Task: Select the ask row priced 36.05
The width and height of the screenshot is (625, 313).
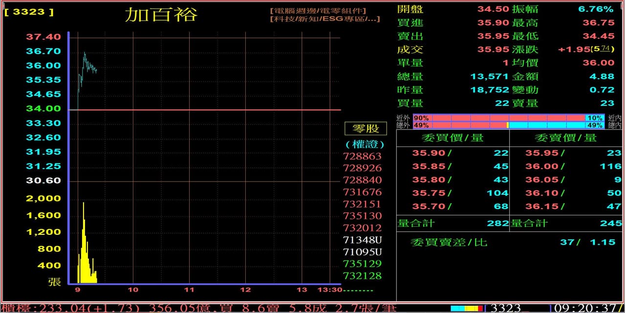Action: pos(566,180)
